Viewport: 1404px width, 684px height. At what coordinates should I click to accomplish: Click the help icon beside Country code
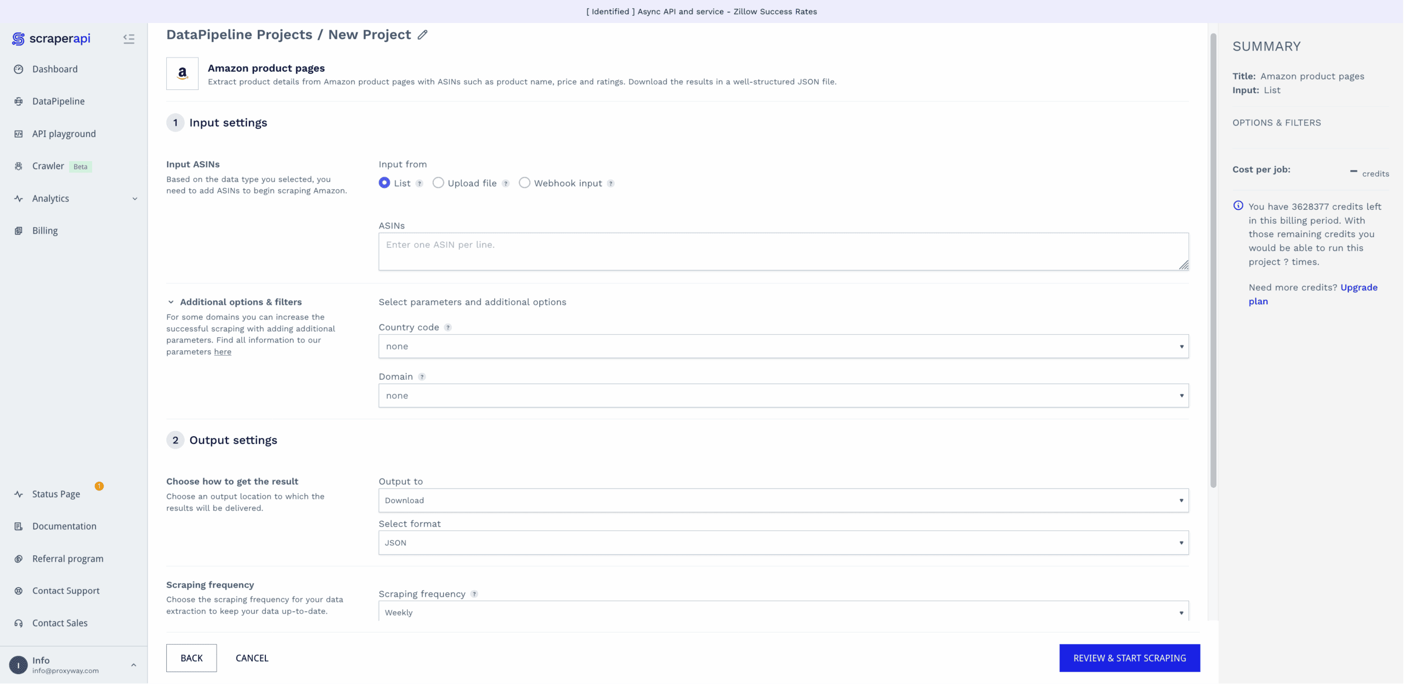448,328
